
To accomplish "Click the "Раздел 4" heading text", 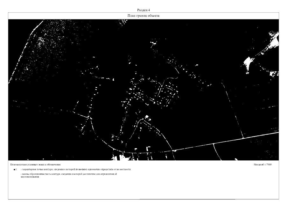I will pos(144,10).
